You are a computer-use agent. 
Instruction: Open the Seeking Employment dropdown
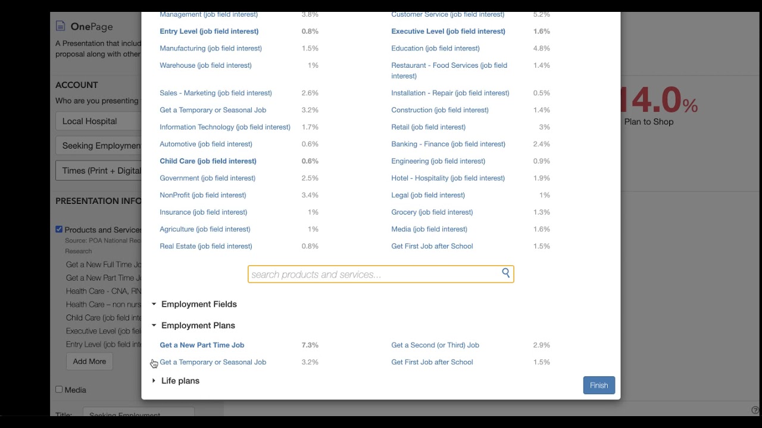pyautogui.click(x=99, y=146)
